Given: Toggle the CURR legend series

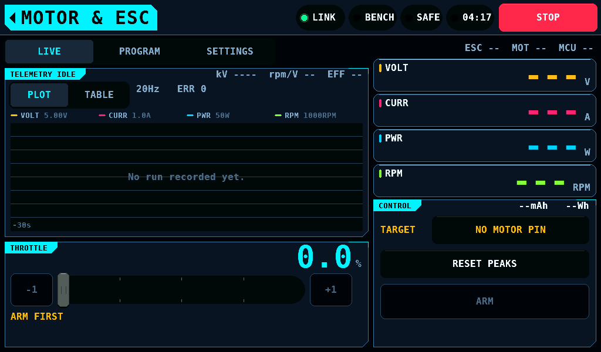Looking at the screenshot, I should coord(125,116).
